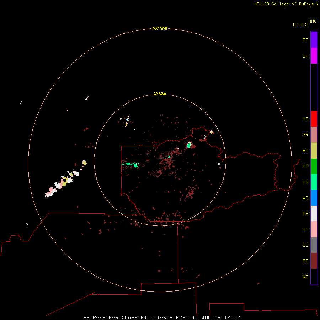Click the WS legend label
The width and height of the screenshot is (320, 320).
pyautogui.click(x=305, y=198)
